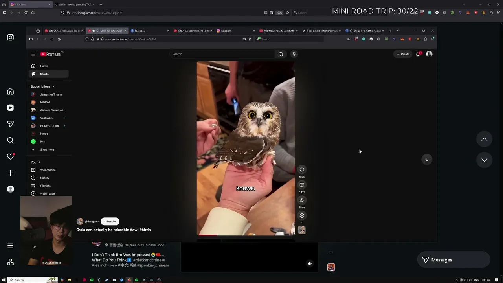Viewport: 503px width, 283px height.
Task: Expand the You section chevron
Action: click(39, 162)
